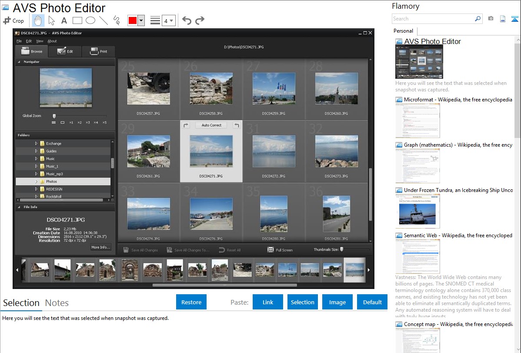Select the text annotation tool
Image resolution: width=521 pixels, height=353 pixels.
[x=64, y=20]
